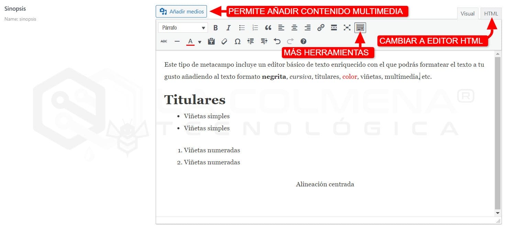507x229 pixels.
Task: Enter fullscreen distraction-free mode
Action: point(347,28)
